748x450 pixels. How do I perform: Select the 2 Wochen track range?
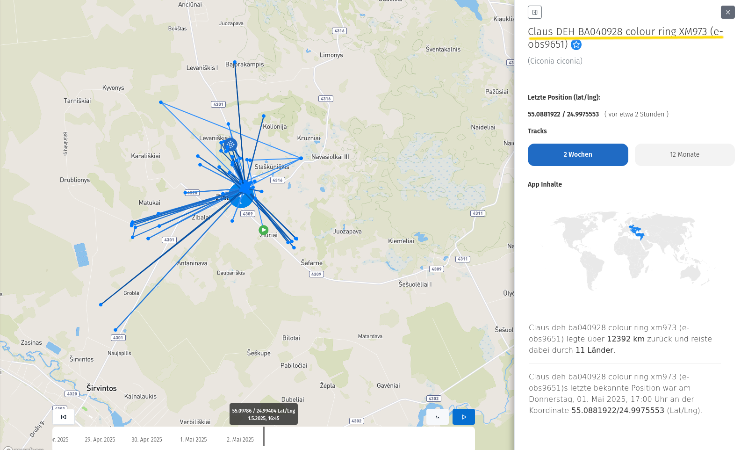point(577,155)
